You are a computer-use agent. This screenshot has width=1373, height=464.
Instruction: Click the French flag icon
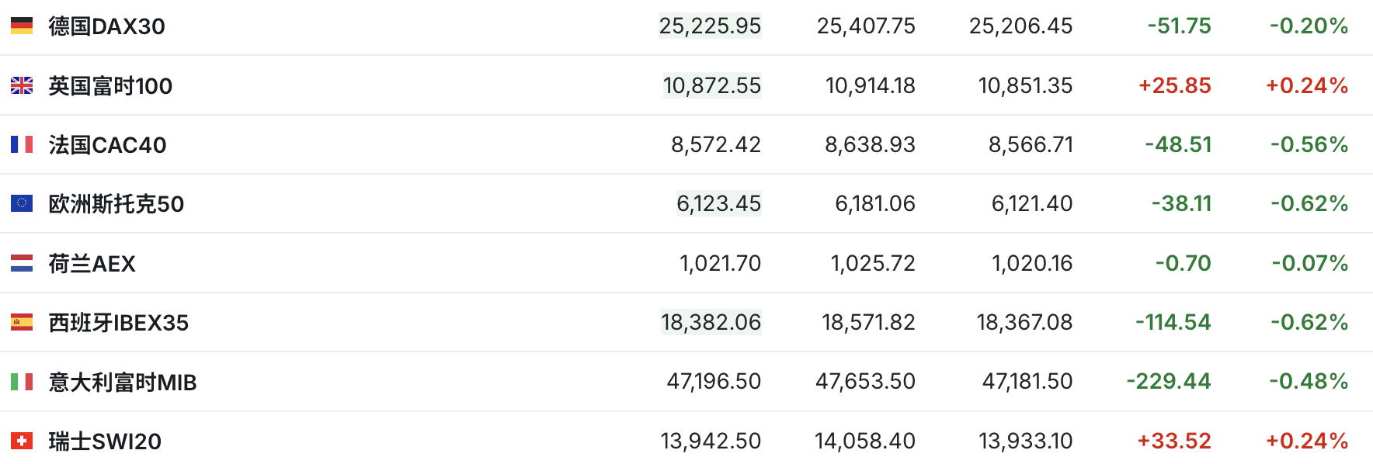pyautogui.click(x=22, y=144)
